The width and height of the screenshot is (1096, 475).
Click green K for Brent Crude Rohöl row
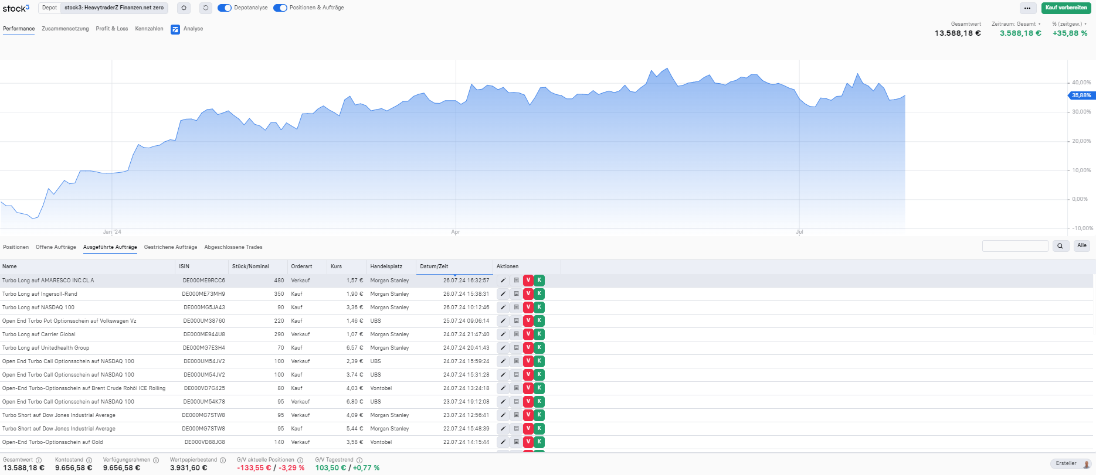[539, 388]
